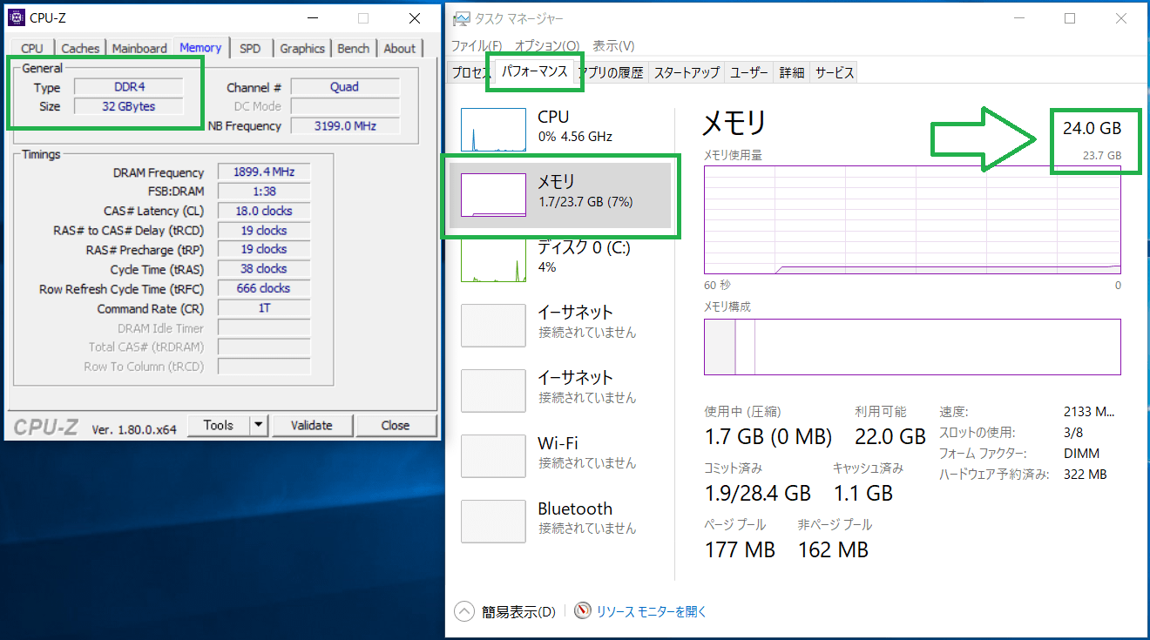Click the memory Type field showing DDR4
Screen dimensions: 1150x640
pyautogui.click(x=129, y=87)
